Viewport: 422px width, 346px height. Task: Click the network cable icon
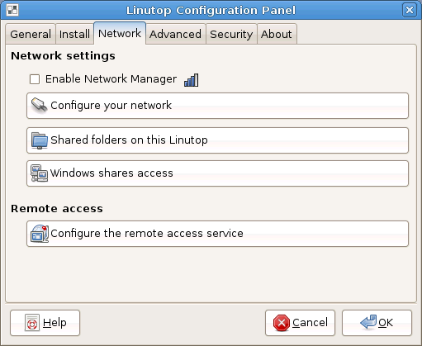(39, 106)
